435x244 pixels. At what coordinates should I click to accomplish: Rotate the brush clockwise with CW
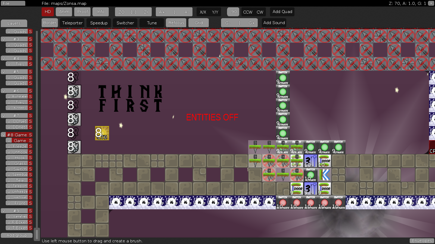pos(260,12)
